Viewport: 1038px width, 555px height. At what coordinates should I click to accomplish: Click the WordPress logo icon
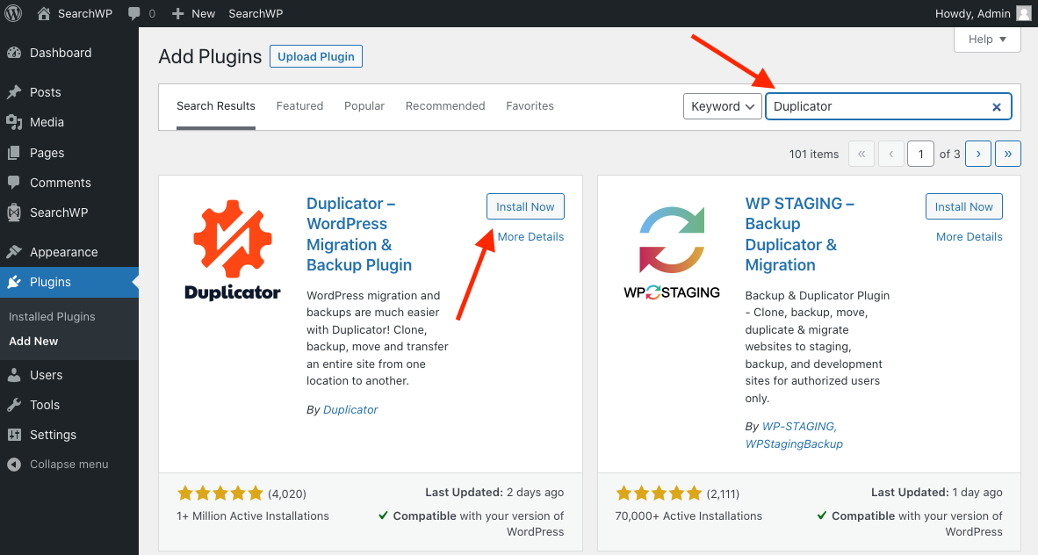[14, 13]
